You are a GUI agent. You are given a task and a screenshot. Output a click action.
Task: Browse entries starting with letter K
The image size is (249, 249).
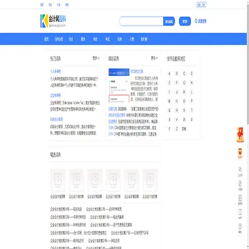184,92
